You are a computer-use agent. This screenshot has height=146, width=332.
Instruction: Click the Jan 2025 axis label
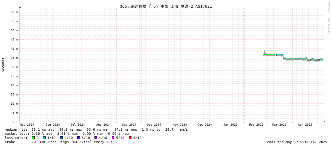click(x=230, y=125)
